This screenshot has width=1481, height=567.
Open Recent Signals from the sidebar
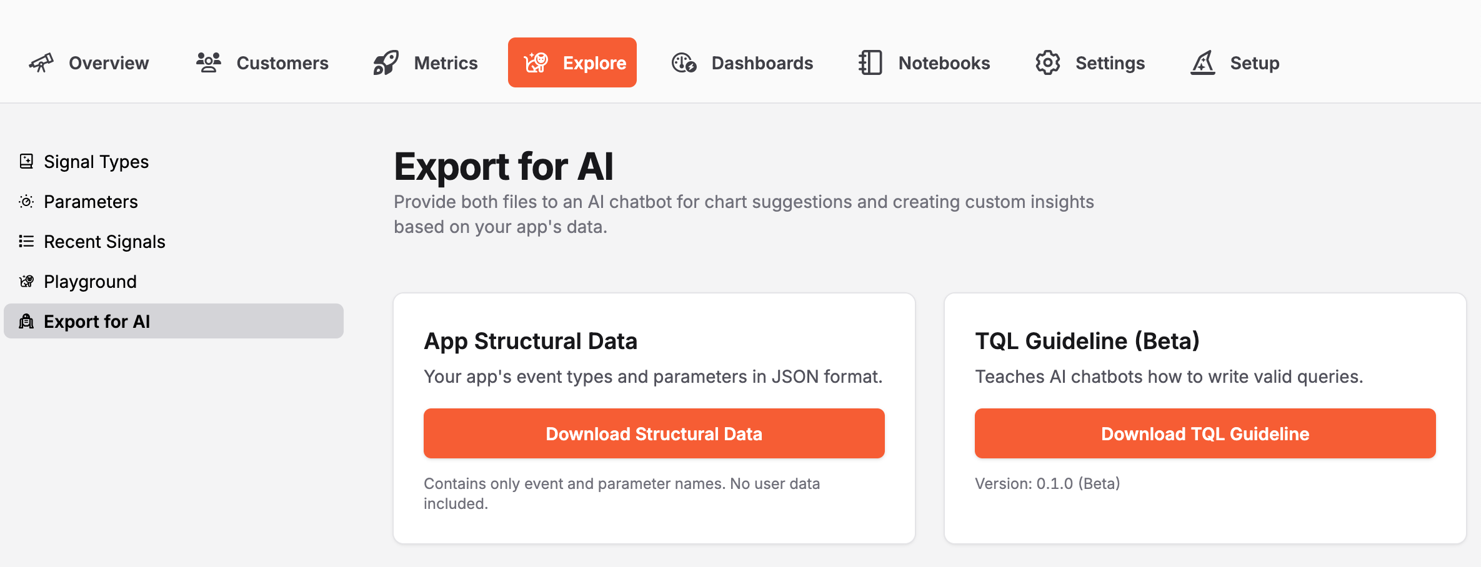pos(104,241)
